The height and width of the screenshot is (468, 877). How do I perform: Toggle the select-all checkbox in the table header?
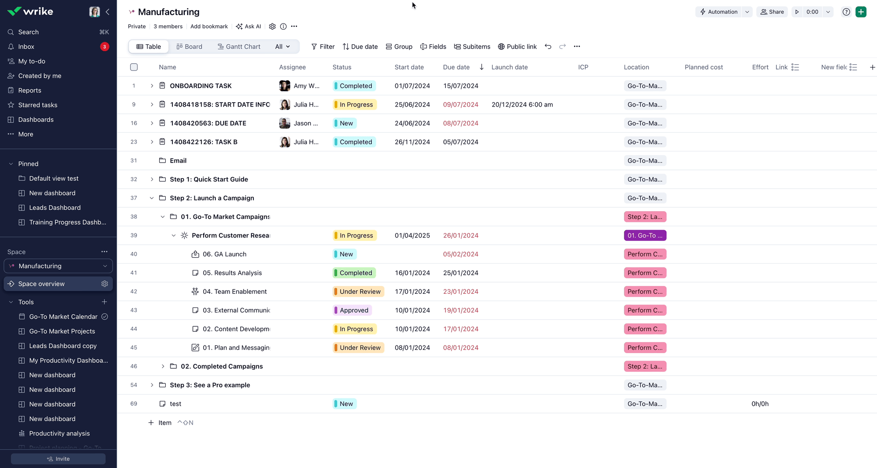pyautogui.click(x=134, y=67)
